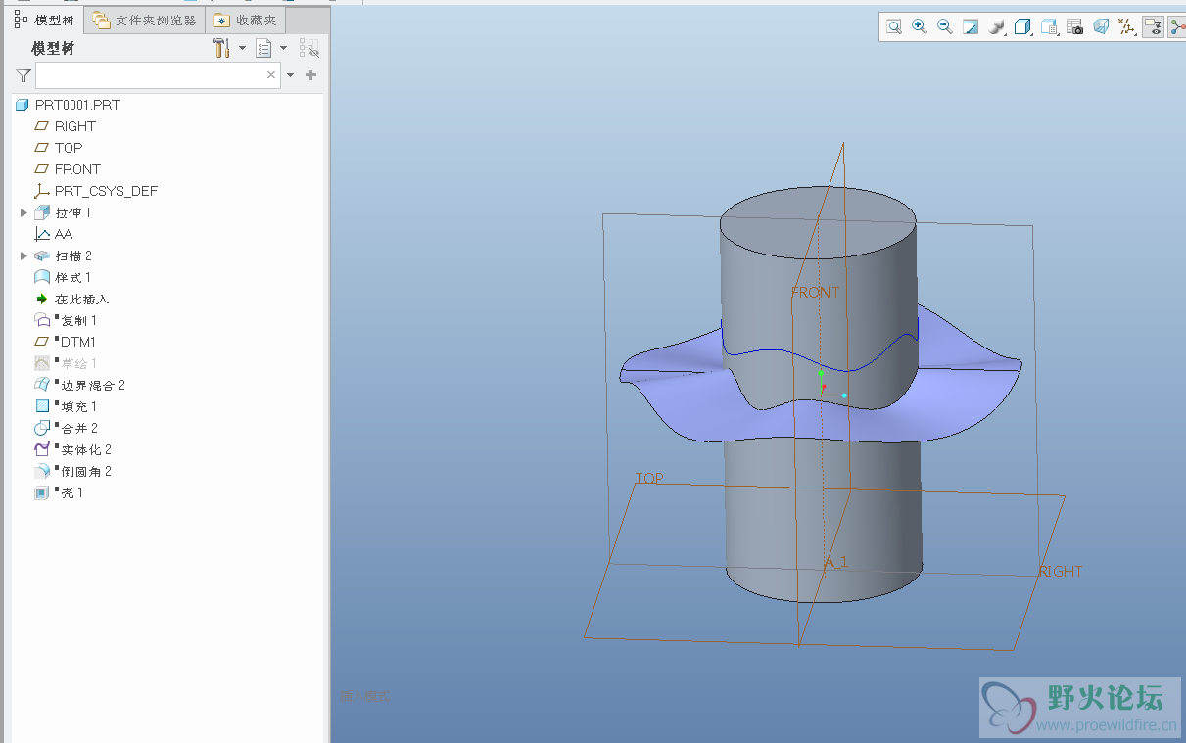The image size is (1186, 743).
Task: Switch to the 模型树 tab
Action: tap(44, 19)
